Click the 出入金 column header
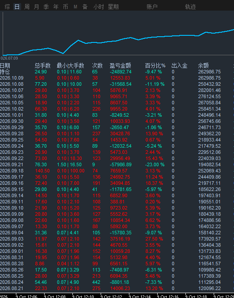Image resolution: width=234 pixels, height=298 pixels. pos(179,66)
